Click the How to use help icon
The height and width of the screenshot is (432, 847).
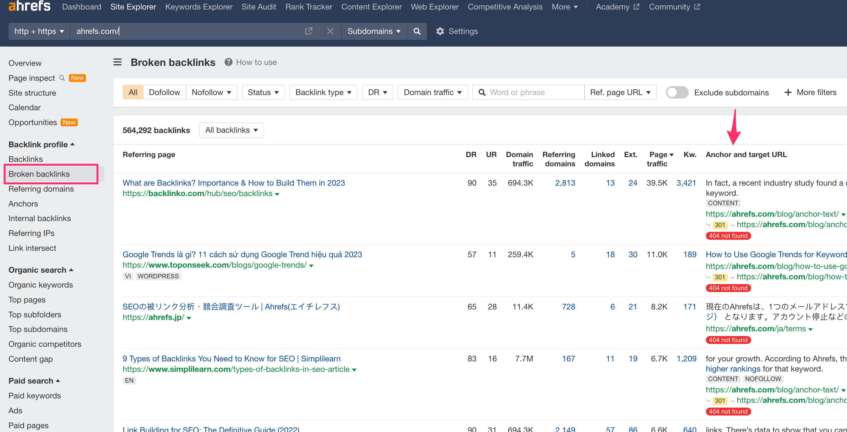(228, 62)
